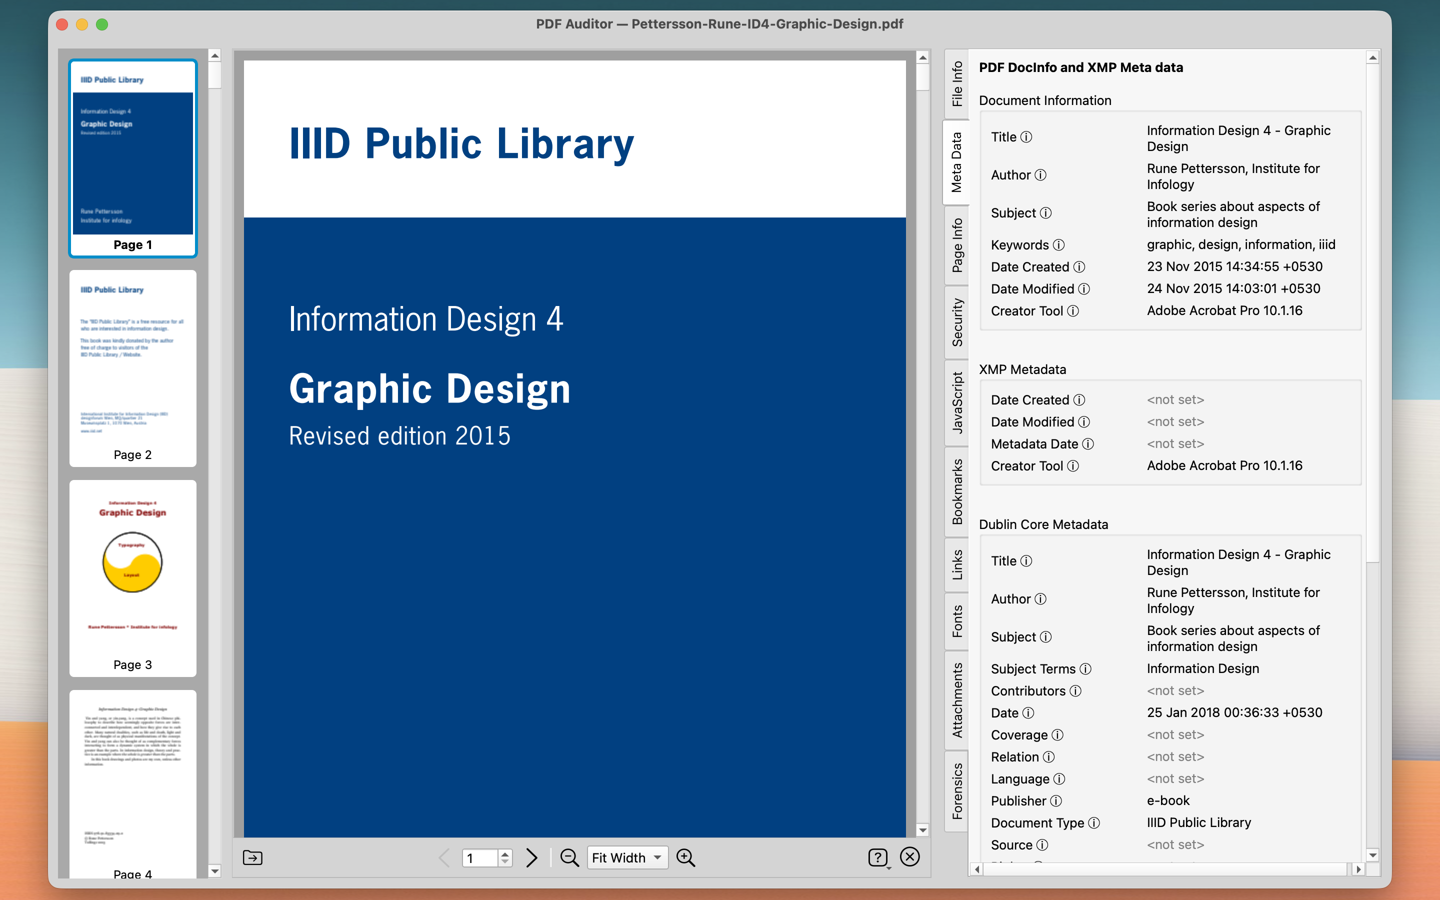1440x900 pixels.
Task: Open the help icon on the viewer toolbar
Action: pyautogui.click(x=879, y=857)
